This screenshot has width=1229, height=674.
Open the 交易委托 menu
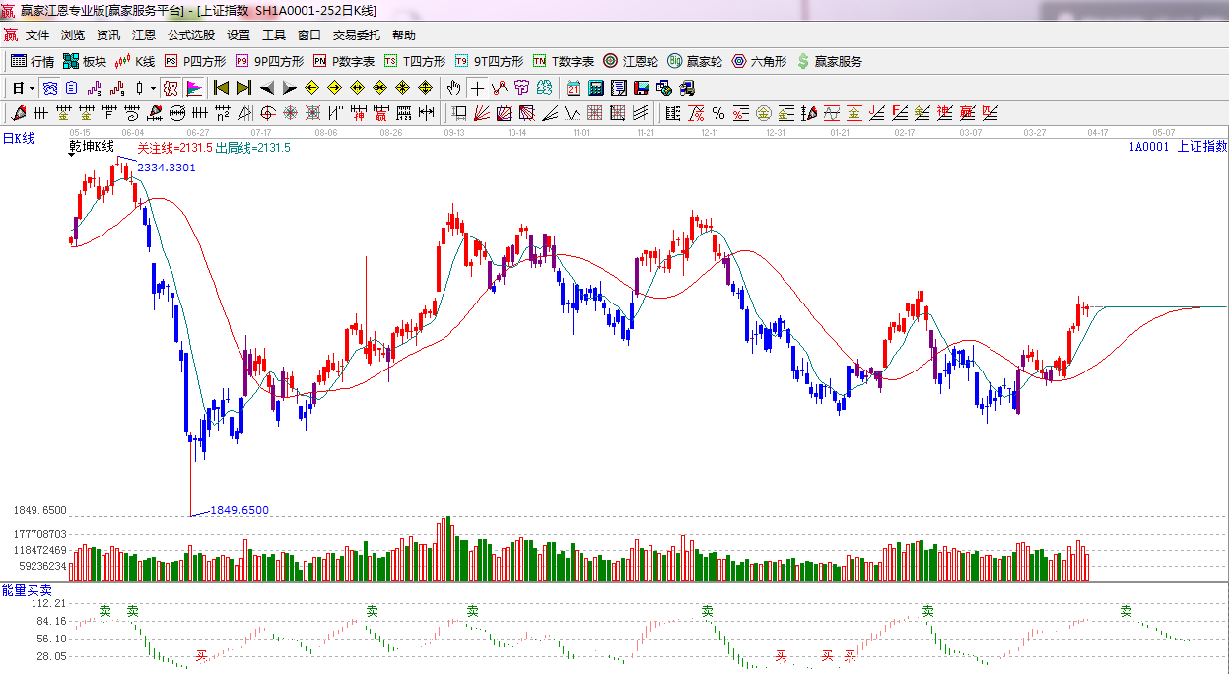pyautogui.click(x=356, y=34)
